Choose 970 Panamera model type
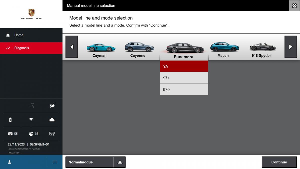The height and width of the screenshot is (169, 300). point(184,89)
